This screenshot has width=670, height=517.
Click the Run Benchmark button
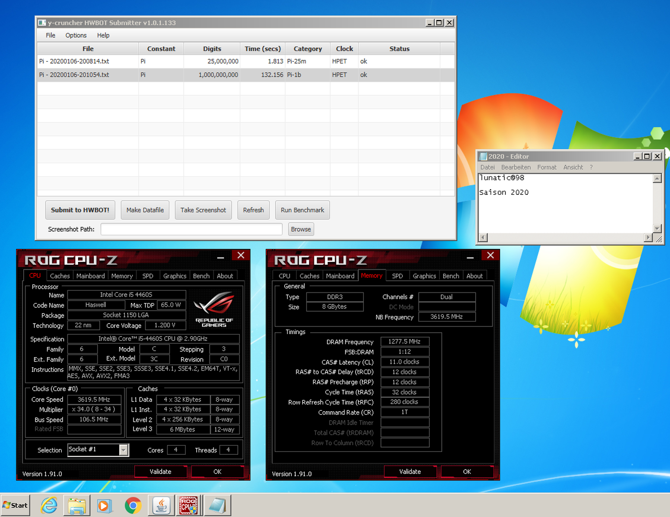coord(302,210)
